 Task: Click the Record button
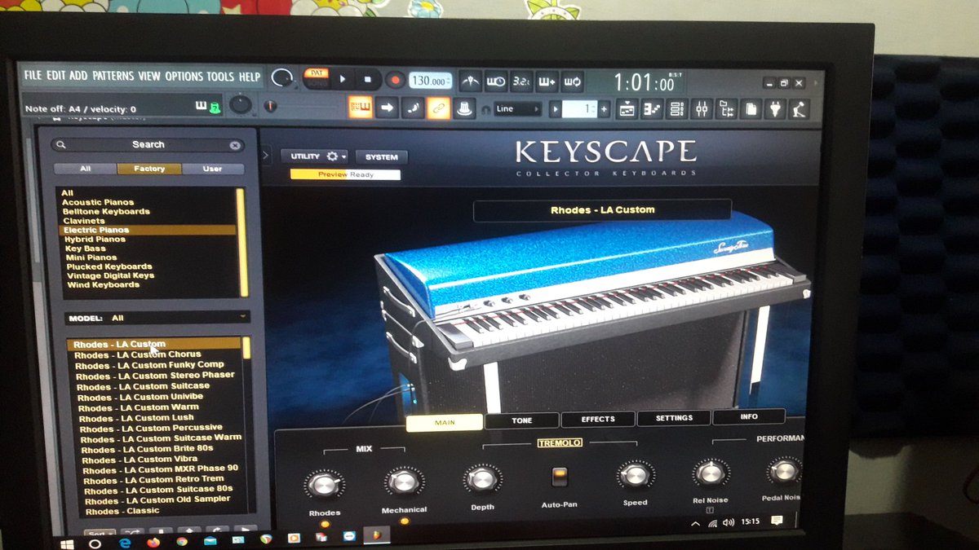pos(395,80)
